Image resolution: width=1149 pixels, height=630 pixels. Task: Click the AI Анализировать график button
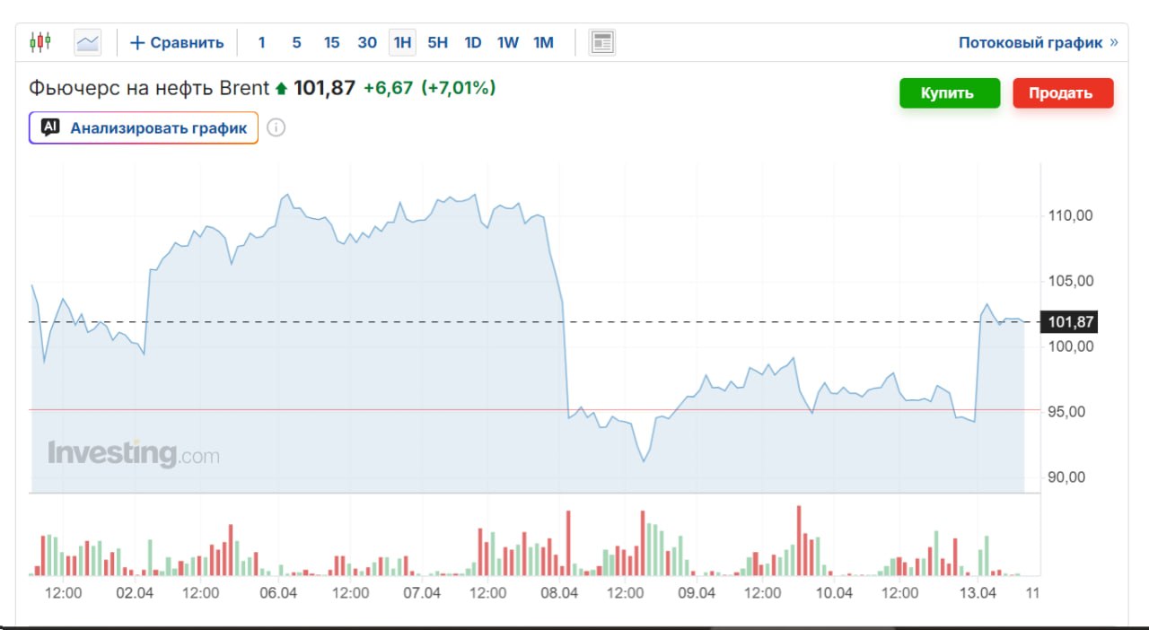144,127
